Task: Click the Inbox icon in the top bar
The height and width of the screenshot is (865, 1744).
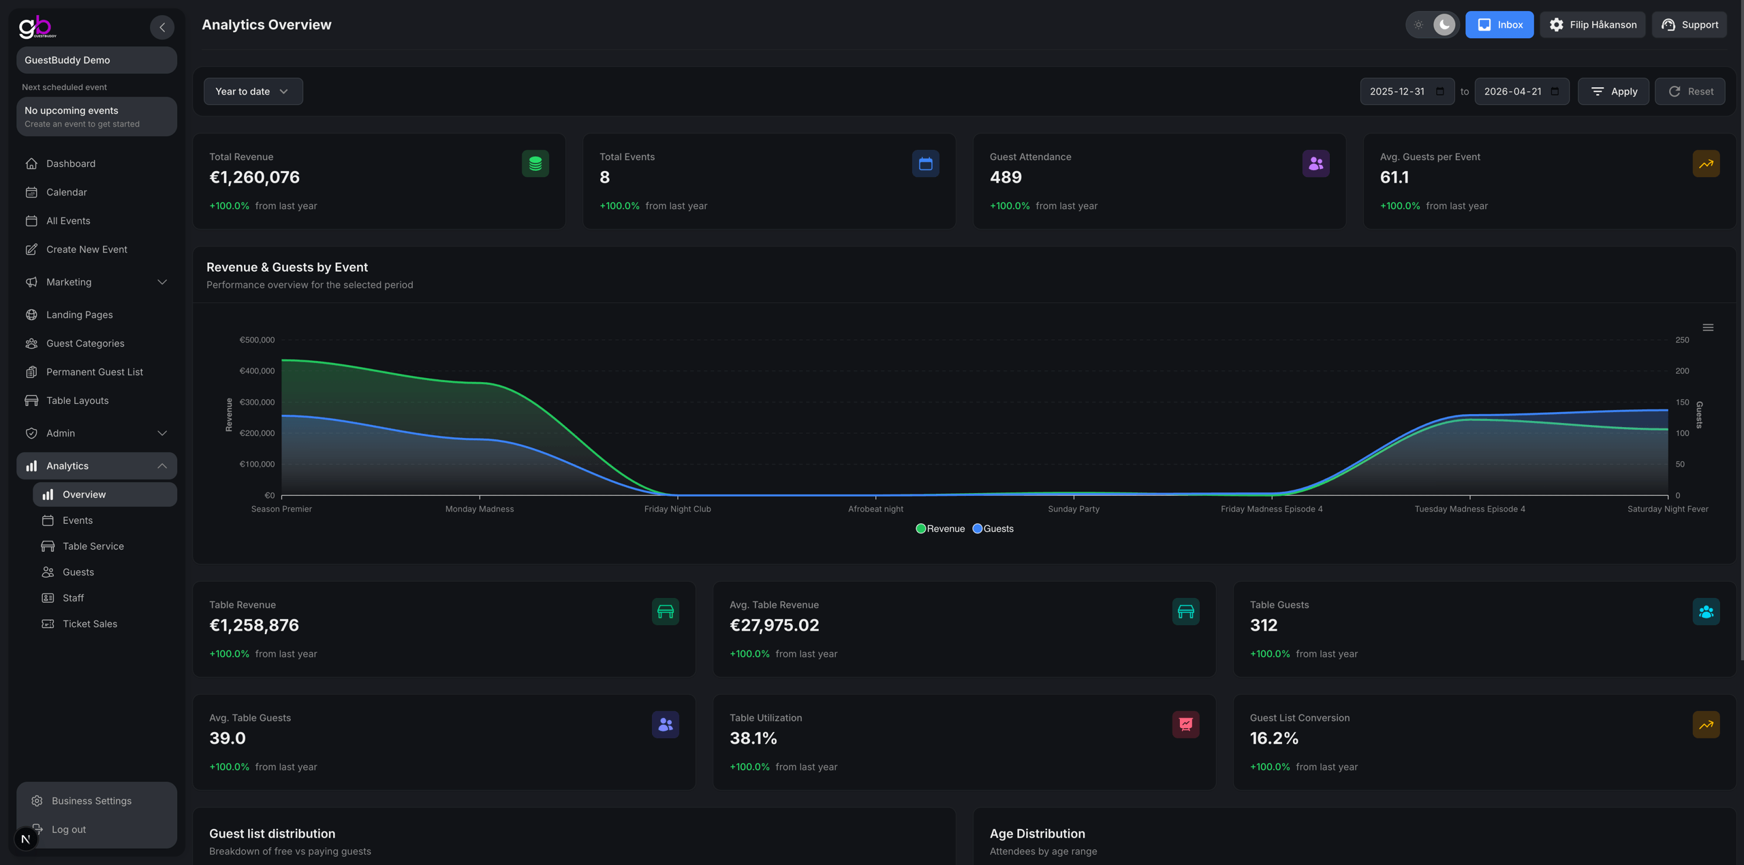Action: tap(1483, 25)
